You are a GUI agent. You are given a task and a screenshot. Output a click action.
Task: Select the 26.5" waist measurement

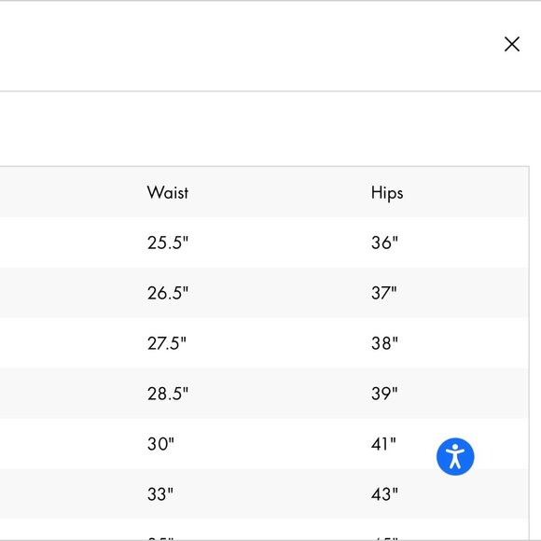pos(168,293)
